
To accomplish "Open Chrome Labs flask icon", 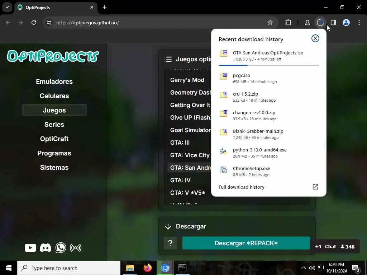I will pyautogui.click(x=307, y=23).
